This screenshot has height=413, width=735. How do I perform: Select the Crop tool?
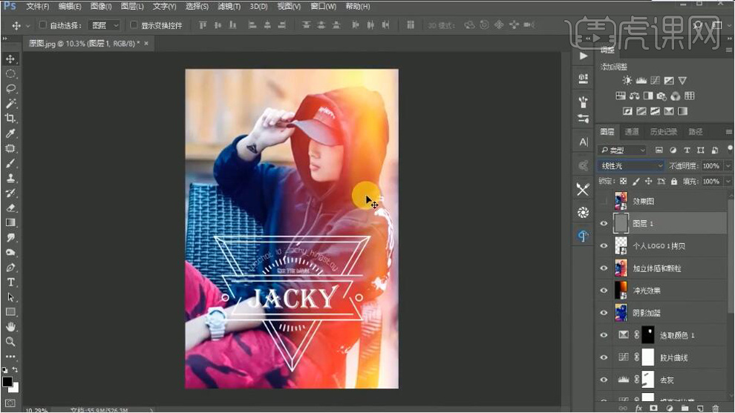coord(10,119)
